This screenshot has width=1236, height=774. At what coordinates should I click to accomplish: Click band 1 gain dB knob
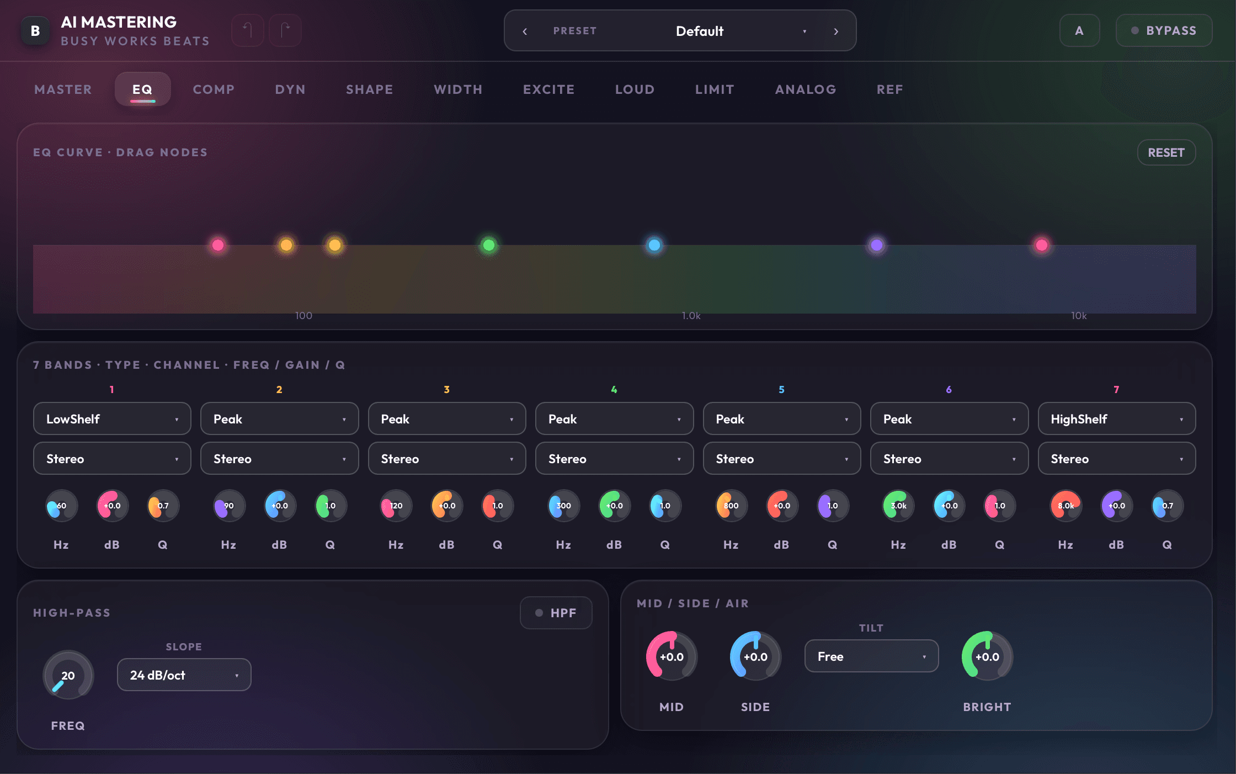[x=112, y=506]
